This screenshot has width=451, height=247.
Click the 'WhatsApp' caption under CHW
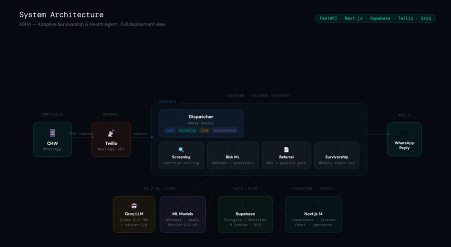53,149
